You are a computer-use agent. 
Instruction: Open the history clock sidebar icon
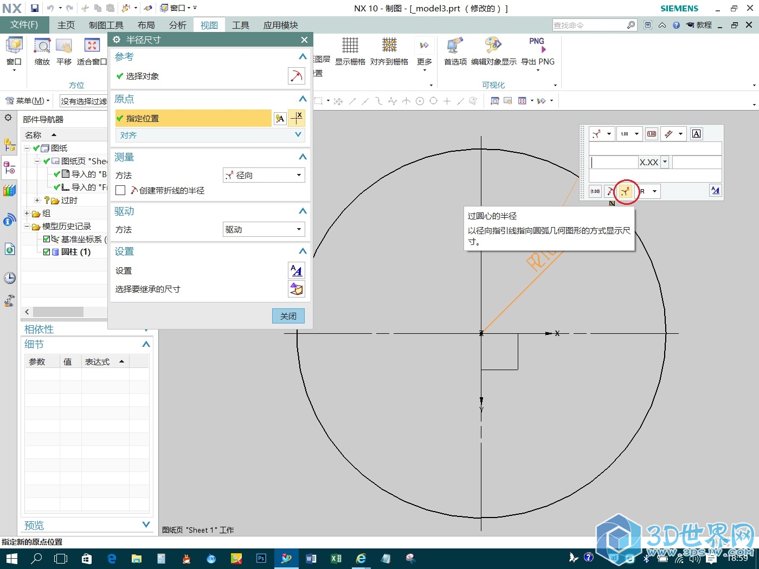(x=10, y=278)
